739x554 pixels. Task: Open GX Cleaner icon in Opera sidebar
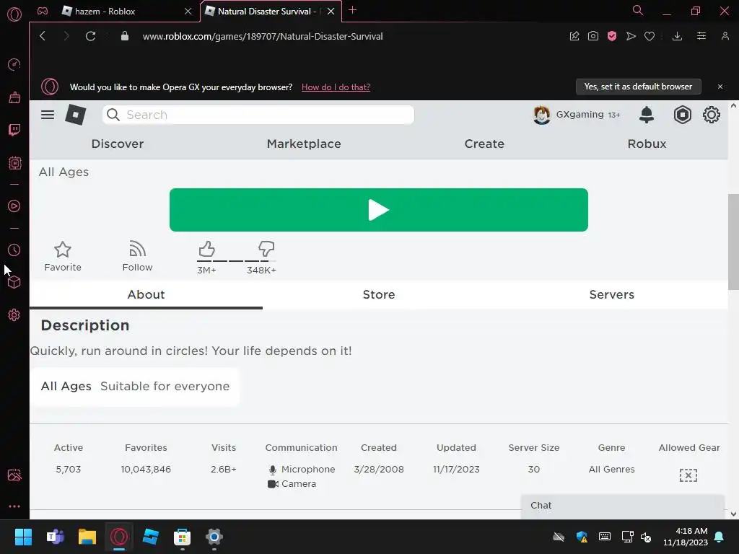click(x=14, y=97)
